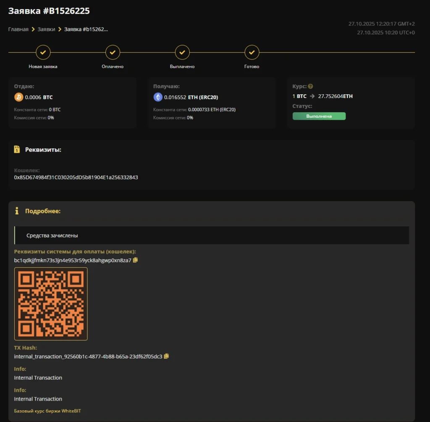430x422 pixels.
Task: Click the Кошелек: label
Action: coord(27,170)
